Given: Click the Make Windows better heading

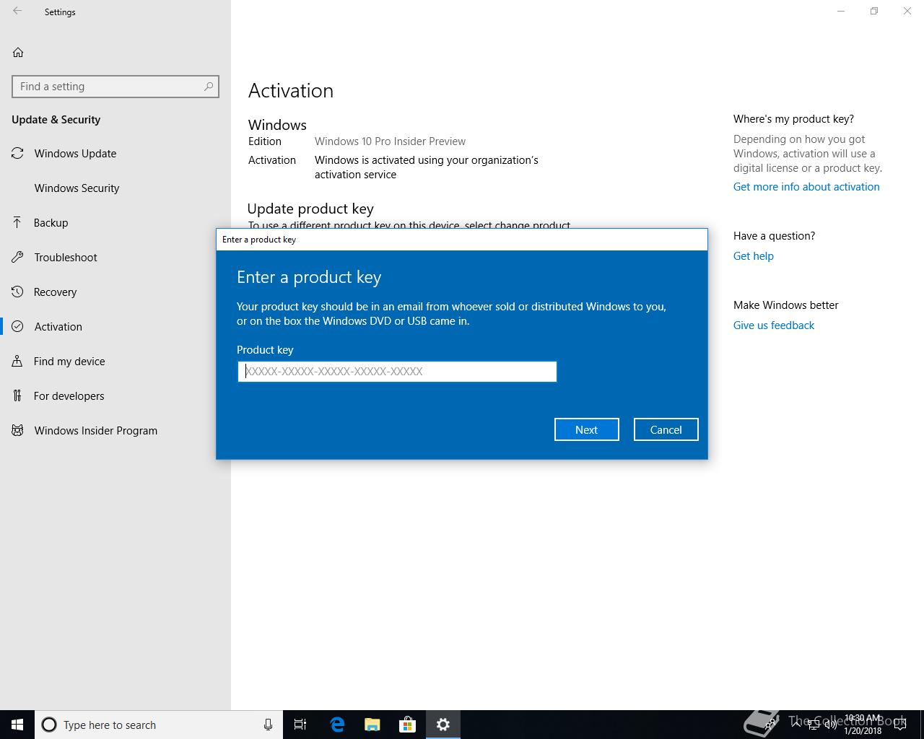Looking at the screenshot, I should [x=786, y=305].
